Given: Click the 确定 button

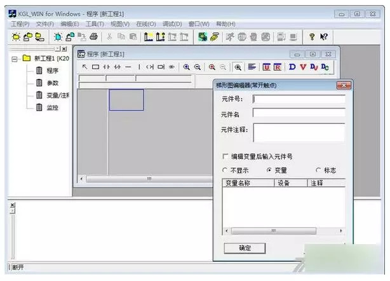Looking at the screenshot, I should 245,248.
